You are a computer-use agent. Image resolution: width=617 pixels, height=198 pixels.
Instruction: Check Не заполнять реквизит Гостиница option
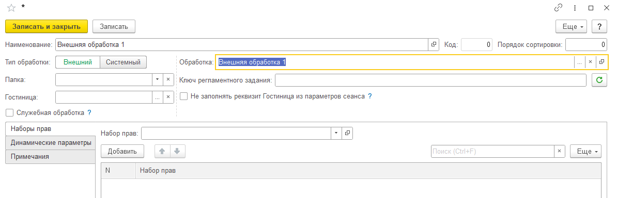click(x=184, y=96)
